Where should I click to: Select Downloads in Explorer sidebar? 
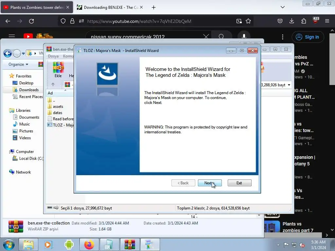coord(26,90)
